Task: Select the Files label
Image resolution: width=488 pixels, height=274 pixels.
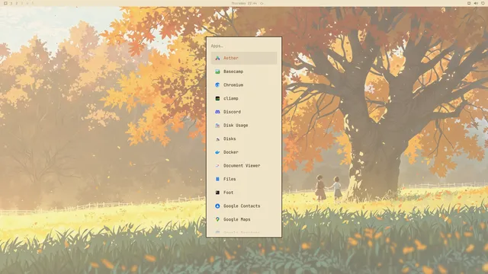Action: [230, 179]
